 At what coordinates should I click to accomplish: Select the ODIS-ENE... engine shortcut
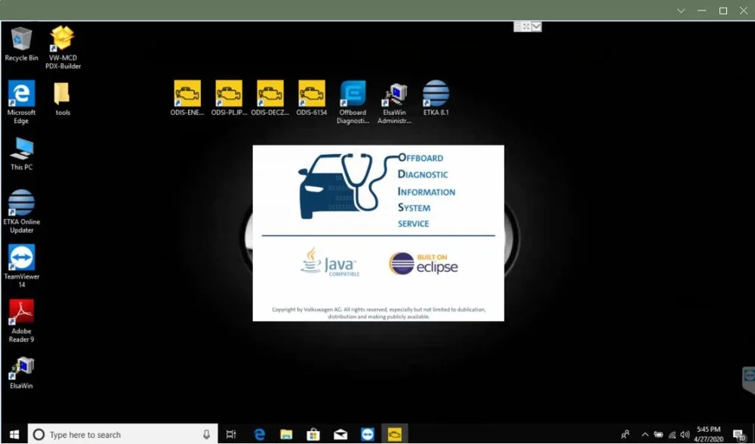coord(186,99)
